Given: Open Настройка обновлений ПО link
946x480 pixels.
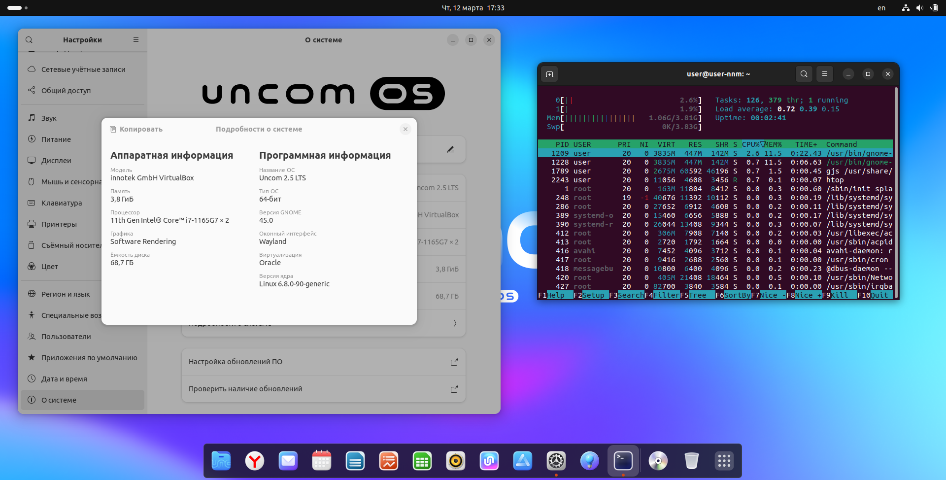Looking at the screenshot, I should tap(323, 362).
